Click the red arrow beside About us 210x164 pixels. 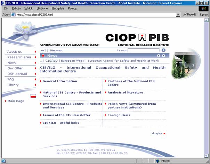(x=35, y=52)
